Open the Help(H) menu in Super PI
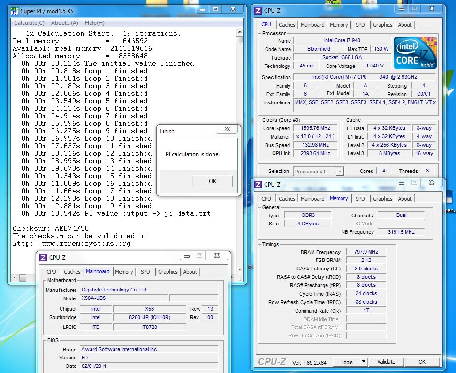456x373 pixels. tap(94, 22)
